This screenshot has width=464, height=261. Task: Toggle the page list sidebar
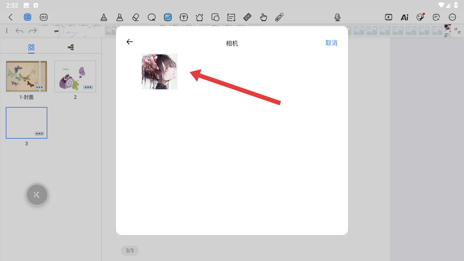click(x=28, y=17)
